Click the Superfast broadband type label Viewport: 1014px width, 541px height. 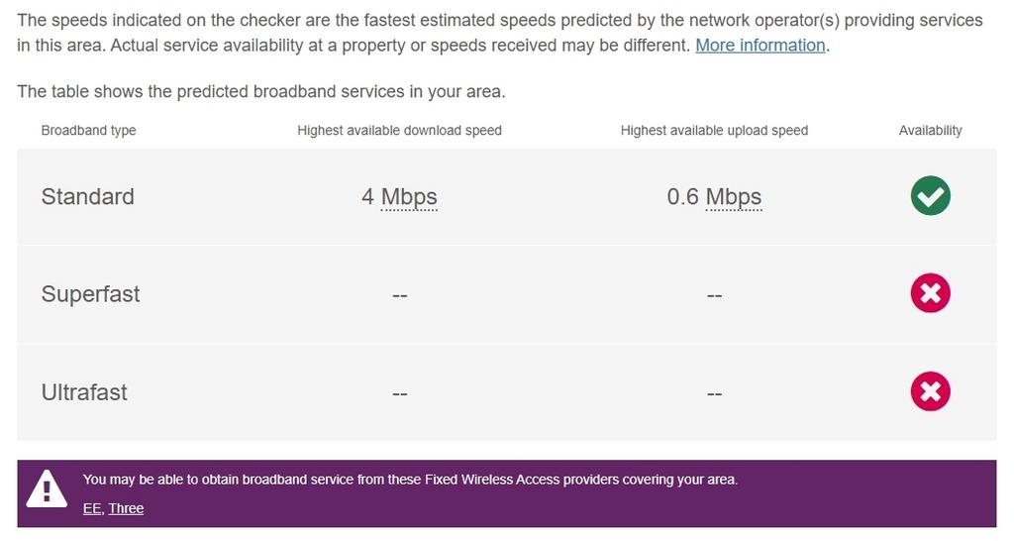(90, 294)
